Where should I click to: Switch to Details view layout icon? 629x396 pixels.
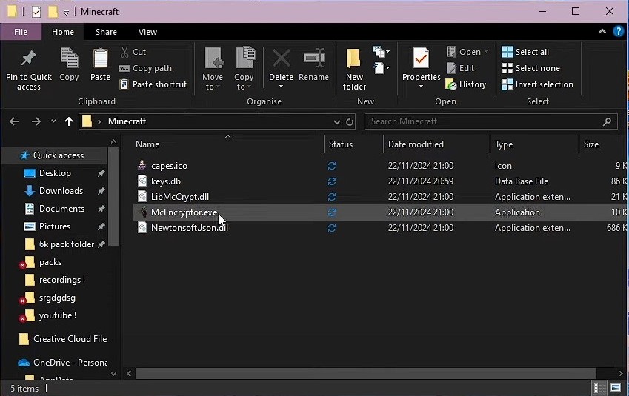point(599,388)
